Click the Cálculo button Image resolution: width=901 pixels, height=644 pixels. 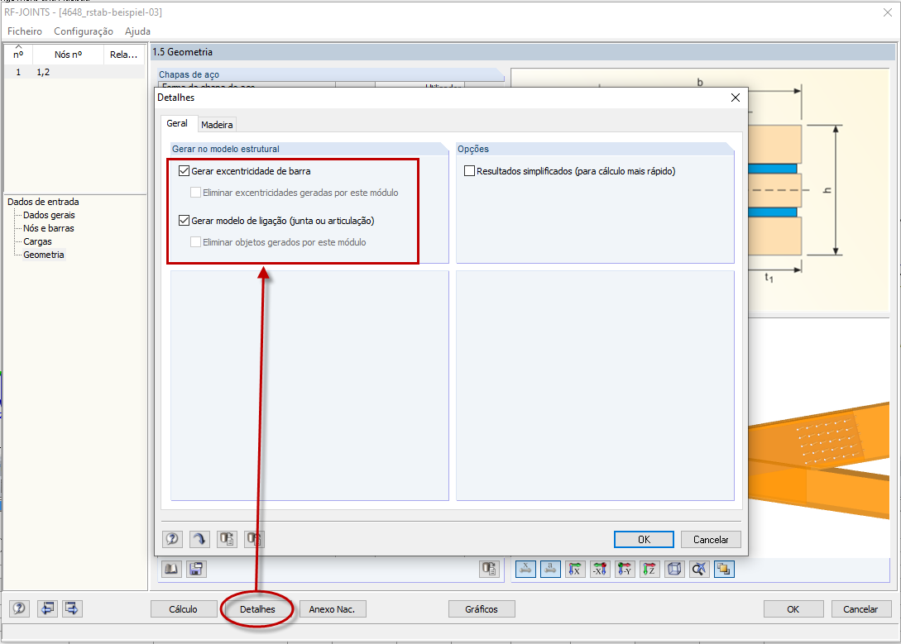click(x=184, y=609)
